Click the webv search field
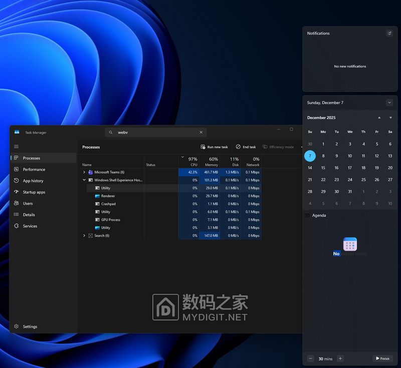The image size is (401, 368). point(156,132)
